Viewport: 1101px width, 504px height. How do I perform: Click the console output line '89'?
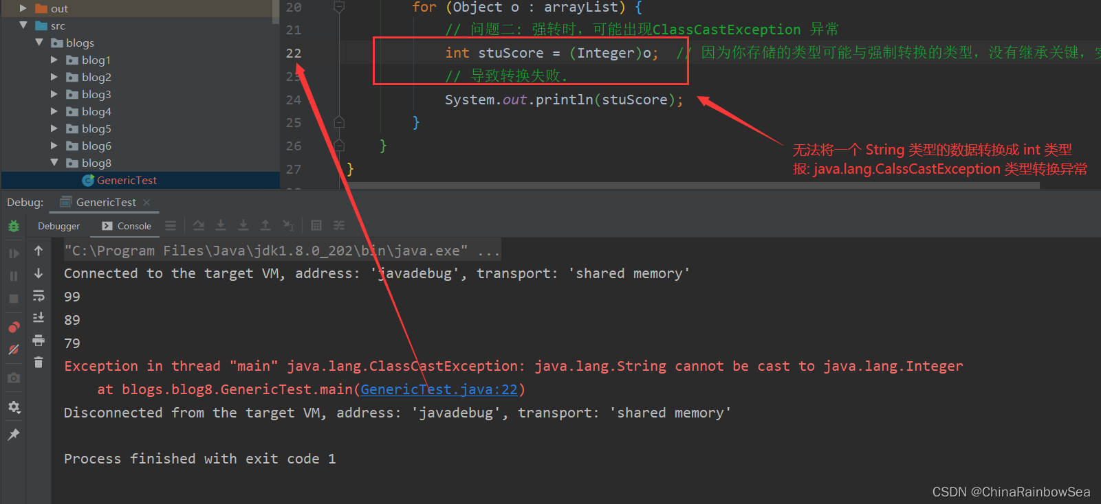click(x=72, y=320)
